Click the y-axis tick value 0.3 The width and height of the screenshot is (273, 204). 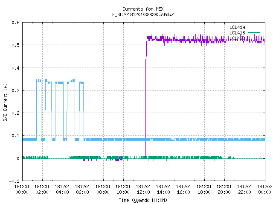[15, 91]
